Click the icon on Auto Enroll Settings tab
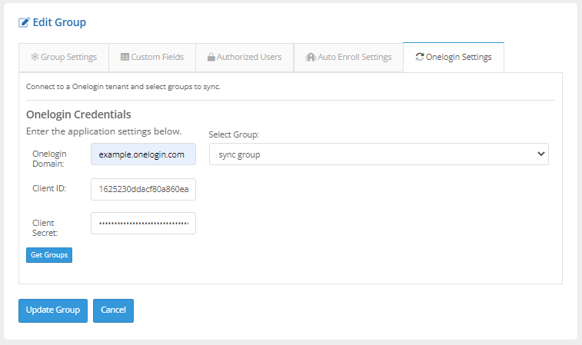582x345 pixels. [311, 58]
